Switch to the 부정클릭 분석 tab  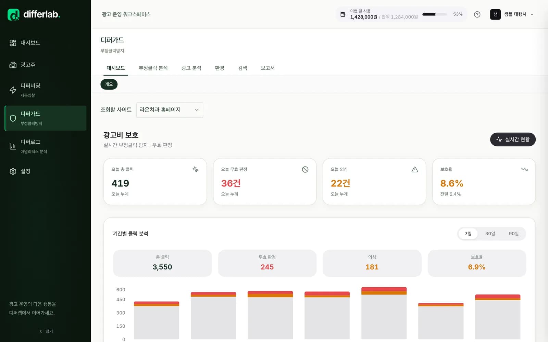pos(153,68)
